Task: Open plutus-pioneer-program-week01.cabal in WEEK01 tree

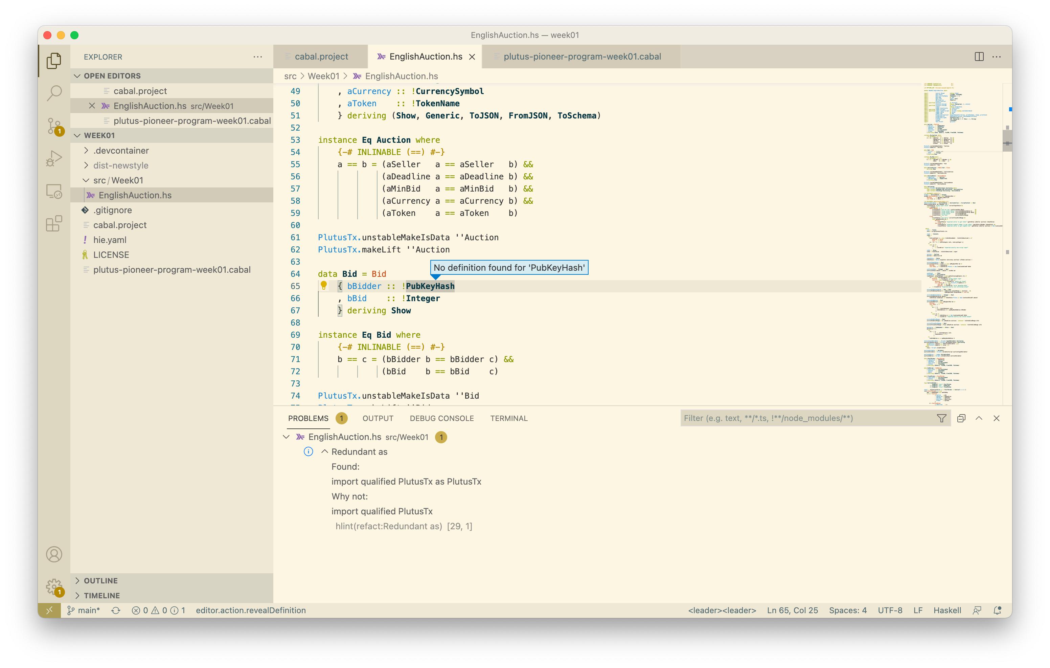Action: click(x=172, y=270)
